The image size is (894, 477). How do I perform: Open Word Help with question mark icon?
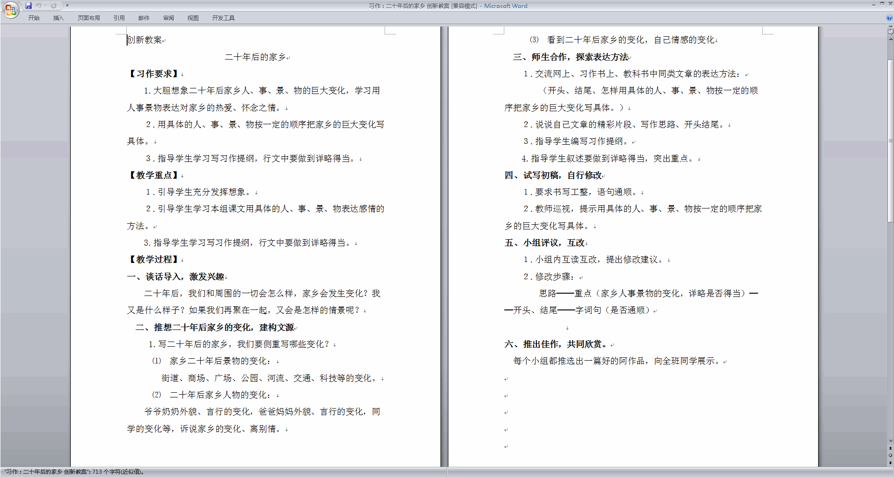[x=889, y=18]
